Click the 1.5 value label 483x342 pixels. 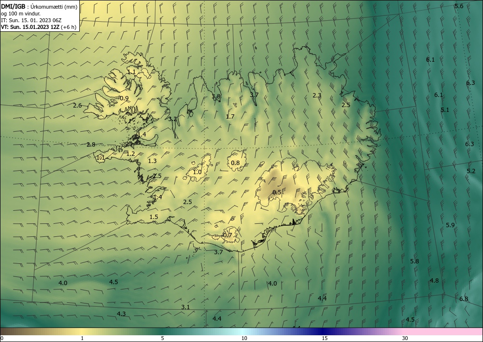point(154,217)
